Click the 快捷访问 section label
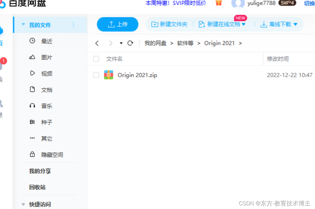This screenshot has width=315, height=209. click(40, 204)
